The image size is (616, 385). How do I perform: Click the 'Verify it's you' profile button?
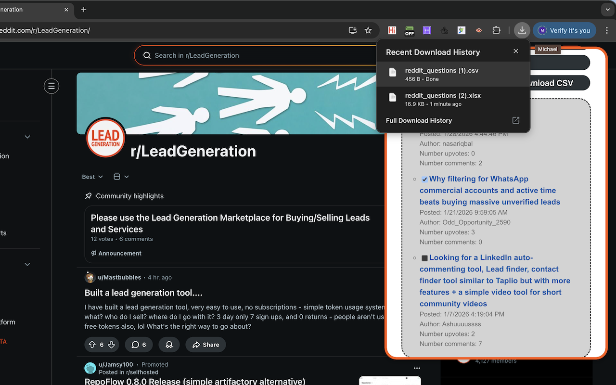pos(564,30)
